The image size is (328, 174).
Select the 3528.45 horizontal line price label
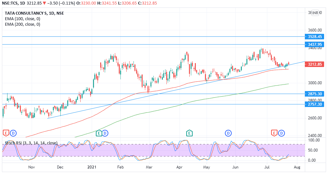pos(315,37)
